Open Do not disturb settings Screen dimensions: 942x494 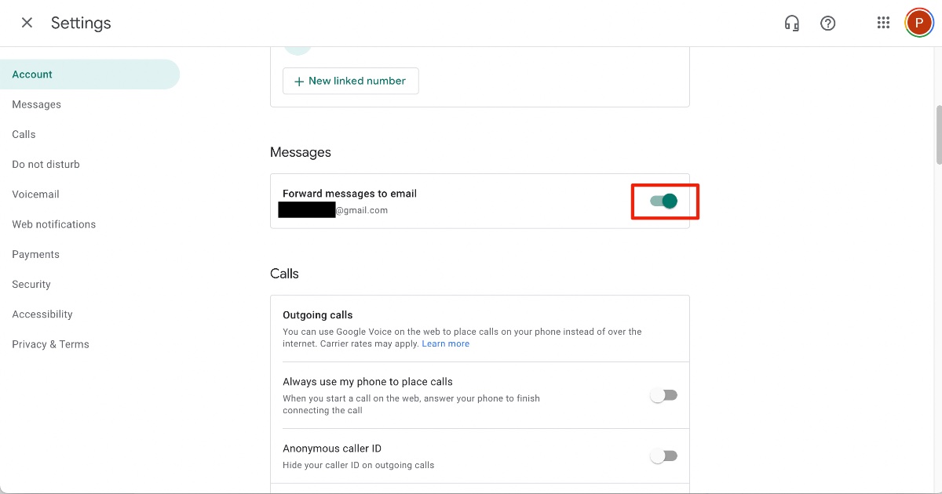pyautogui.click(x=46, y=165)
